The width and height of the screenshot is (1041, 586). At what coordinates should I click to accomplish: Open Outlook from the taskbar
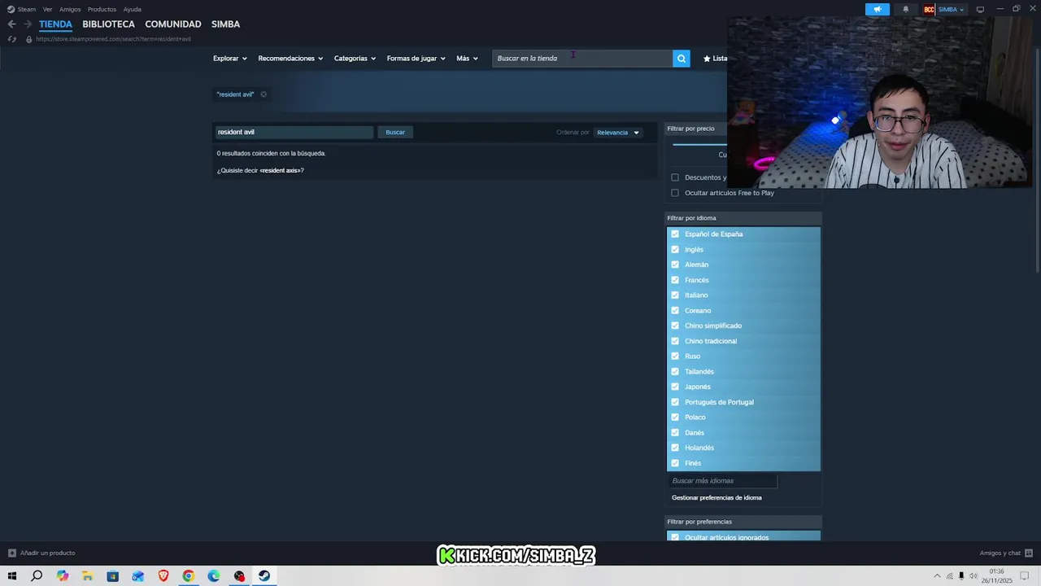(138, 576)
